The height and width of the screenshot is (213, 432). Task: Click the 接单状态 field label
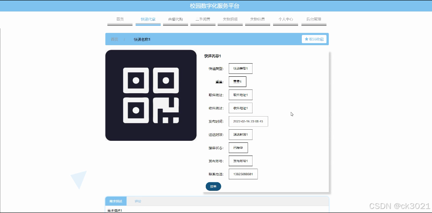coord(216,148)
